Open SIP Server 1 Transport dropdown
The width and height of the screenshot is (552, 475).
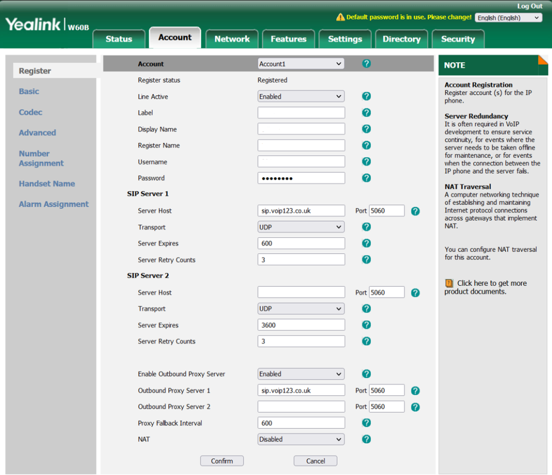click(301, 227)
